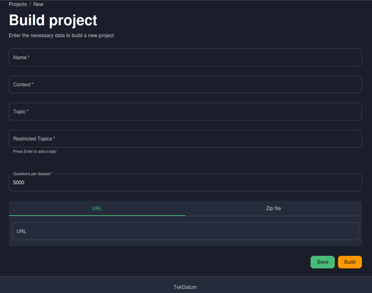This screenshot has height=293, width=372.
Task: Click the subtitle about entering necessary data
Action: [61, 36]
